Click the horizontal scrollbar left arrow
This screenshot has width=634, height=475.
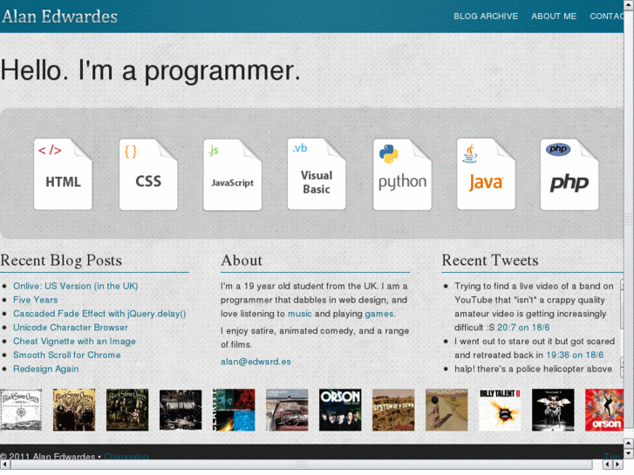(5, 465)
